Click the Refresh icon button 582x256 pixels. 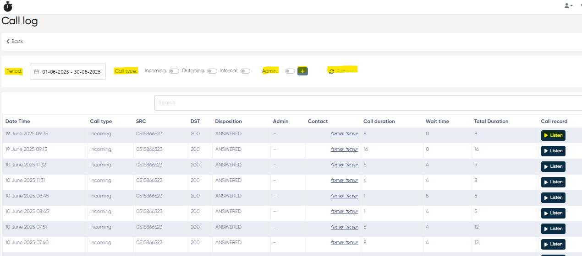click(x=332, y=71)
